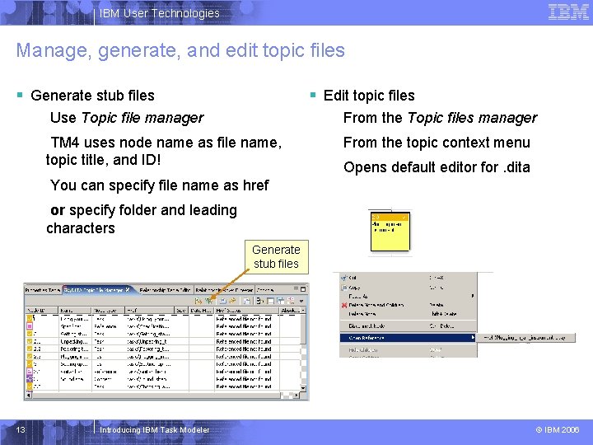
Task: Close the DITA Topic File Manager tab
Action: [x=128, y=289]
